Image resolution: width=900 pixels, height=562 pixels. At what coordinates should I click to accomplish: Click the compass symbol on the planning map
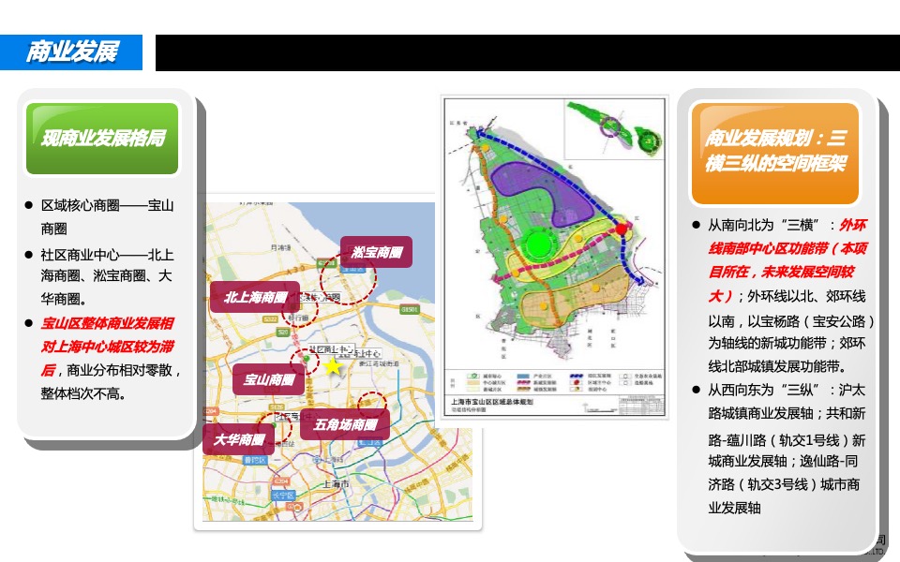click(585, 405)
